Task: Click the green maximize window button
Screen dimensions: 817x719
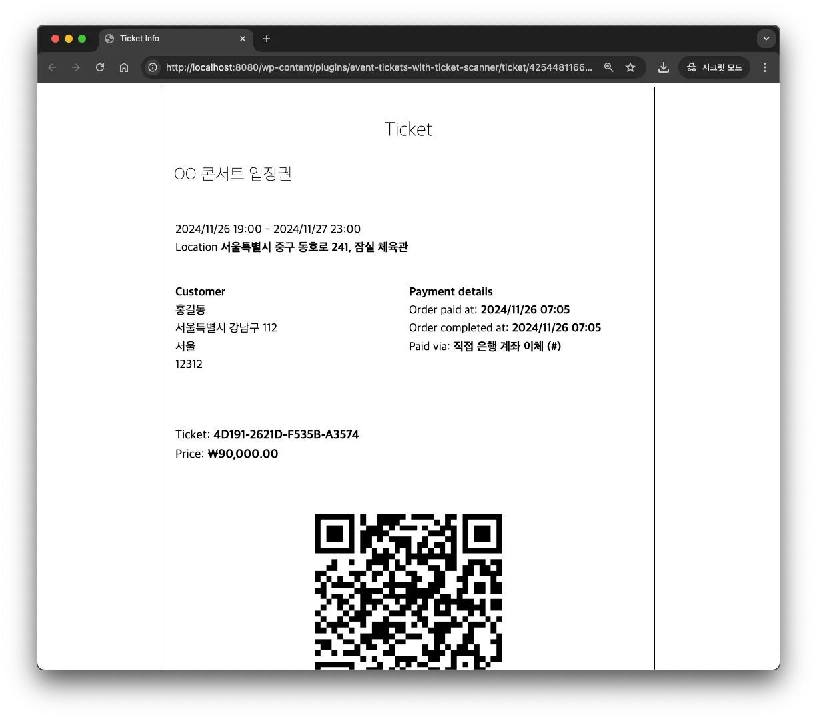Action: (82, 39)
